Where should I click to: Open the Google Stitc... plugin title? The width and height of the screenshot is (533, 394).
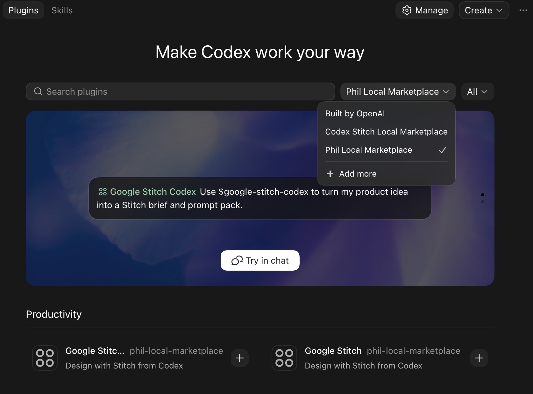[x=95, y=351]
